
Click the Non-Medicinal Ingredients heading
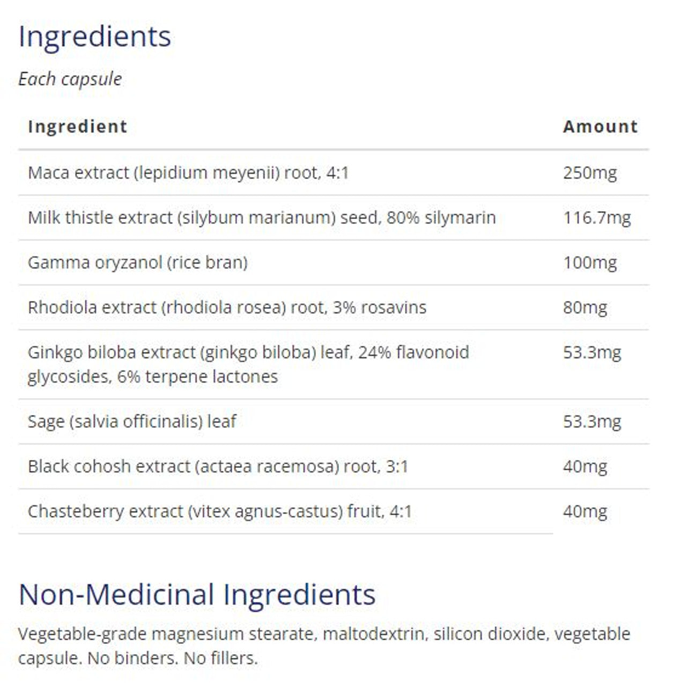[x=197, y=595]
